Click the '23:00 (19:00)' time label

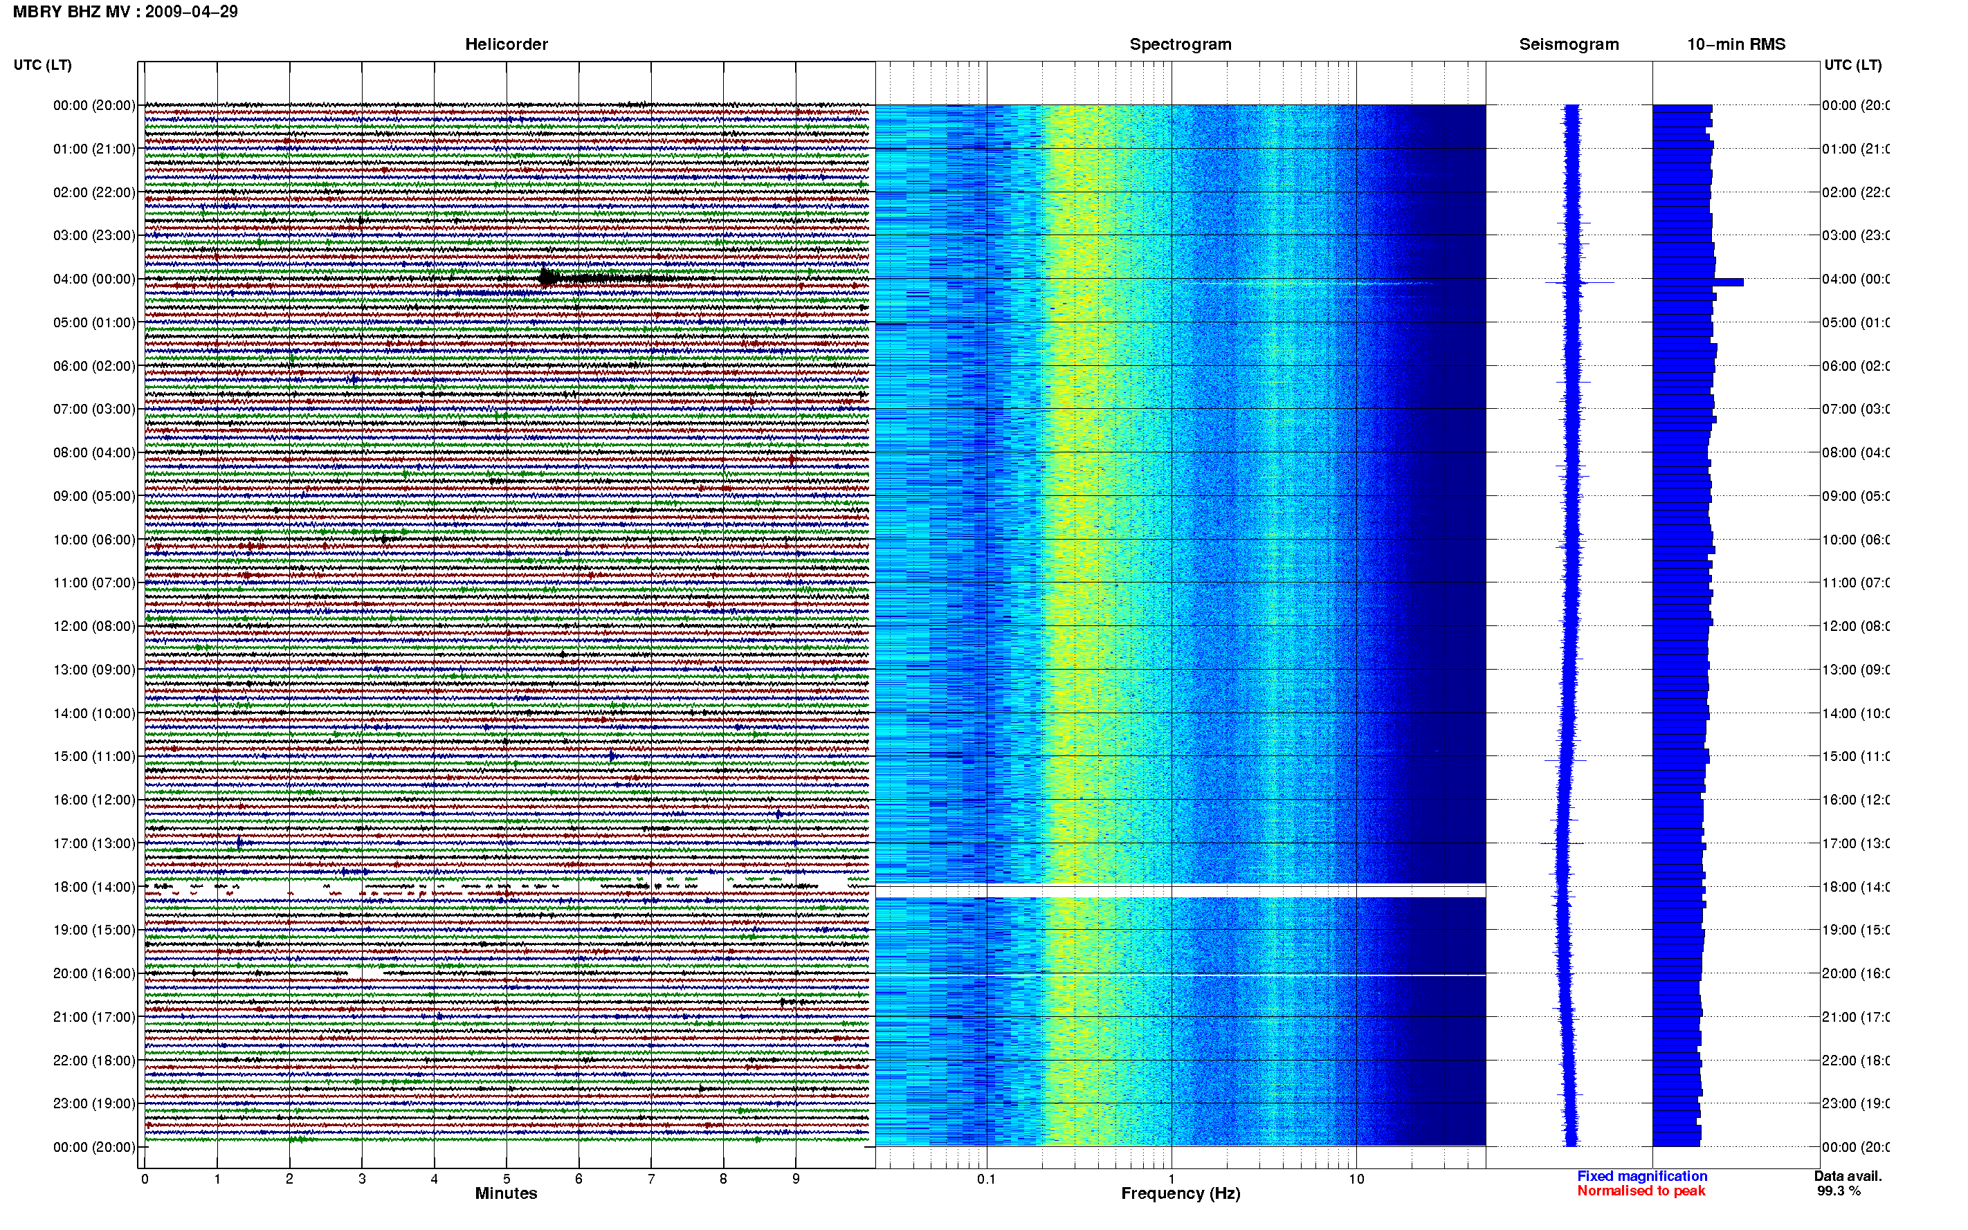click(x=94, y=1104)
